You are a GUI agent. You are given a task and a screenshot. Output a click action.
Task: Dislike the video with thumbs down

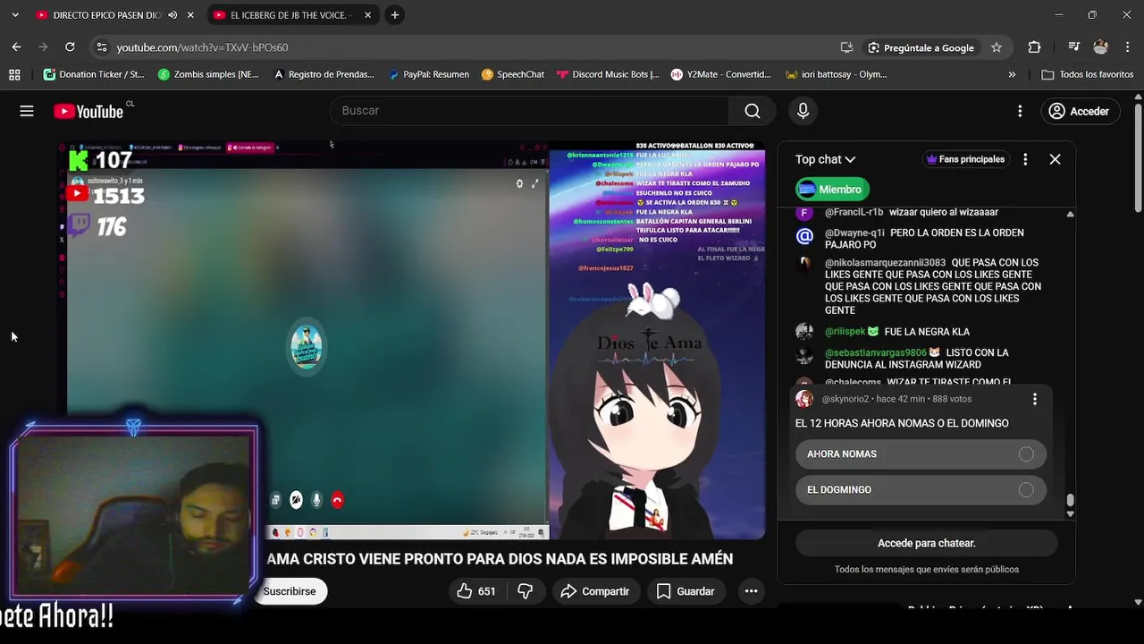pos(526,591)
